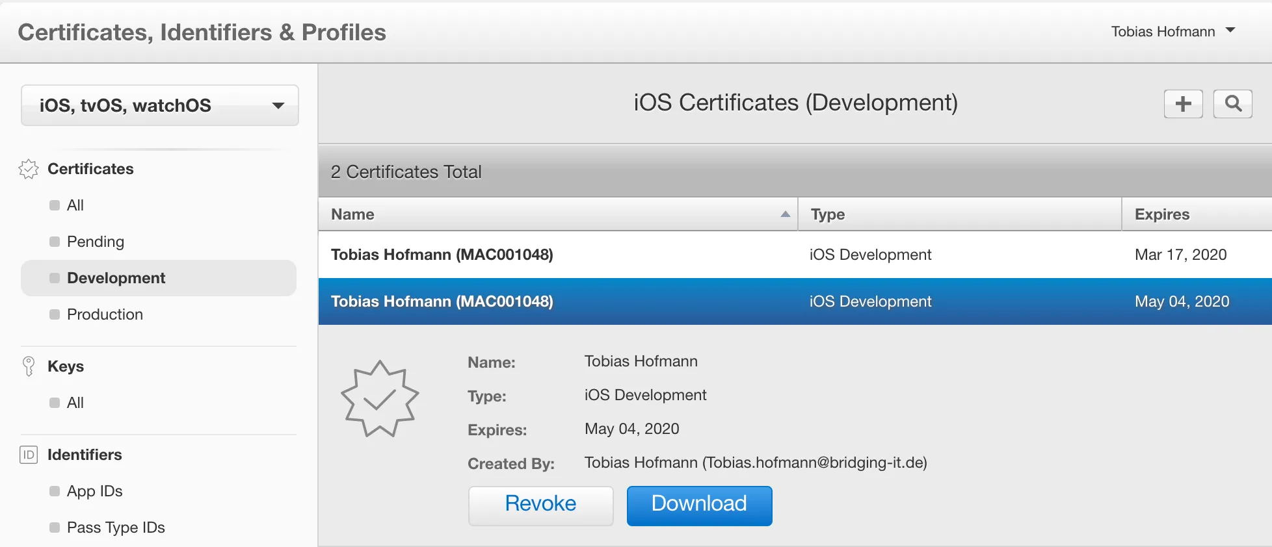Click the Keys icon in sidebar
Viewport: 1272px width, 547px height.
click(x=29, y=366)
